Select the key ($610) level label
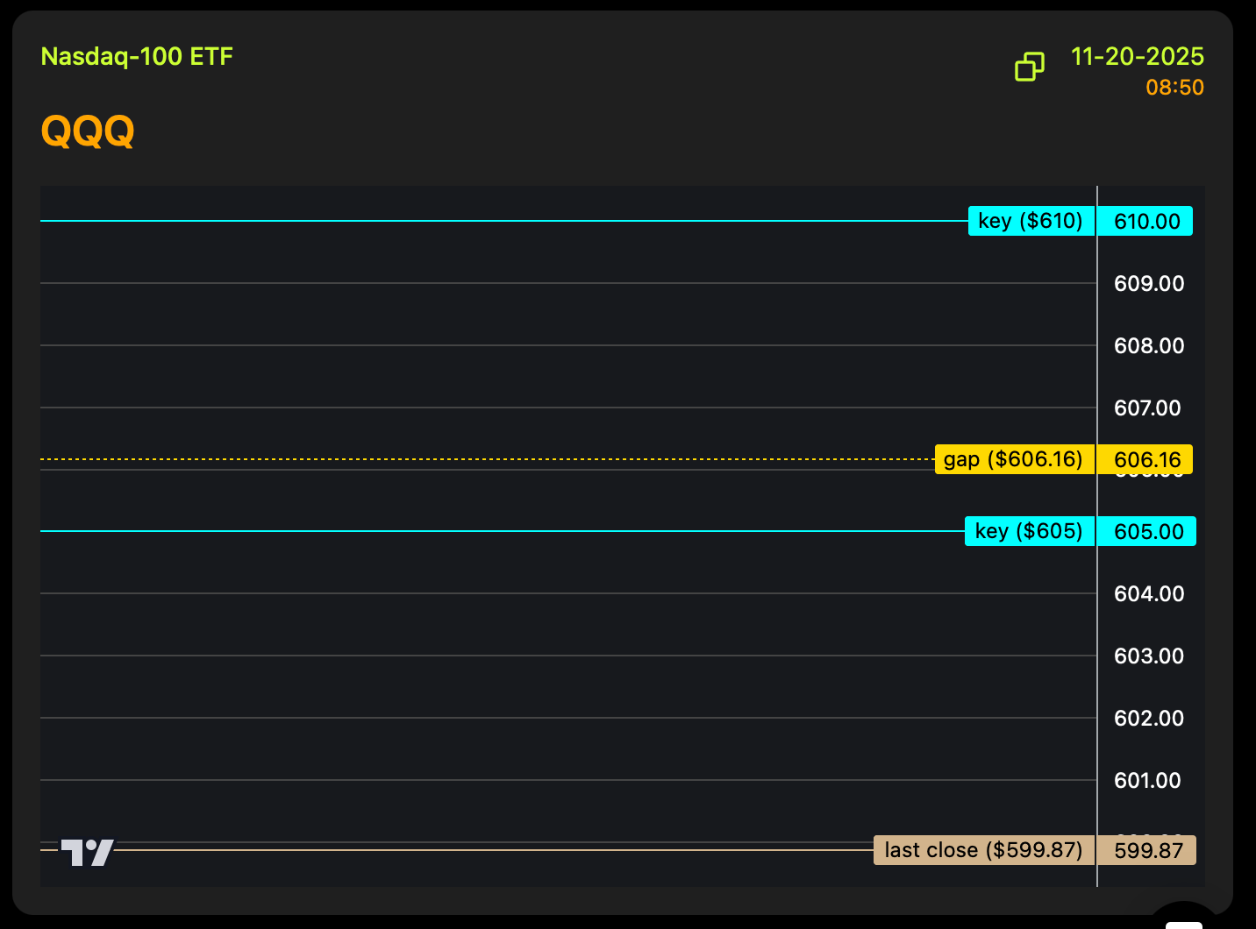Viewport: 1256px width, 929px height. tap(1031, 221)
